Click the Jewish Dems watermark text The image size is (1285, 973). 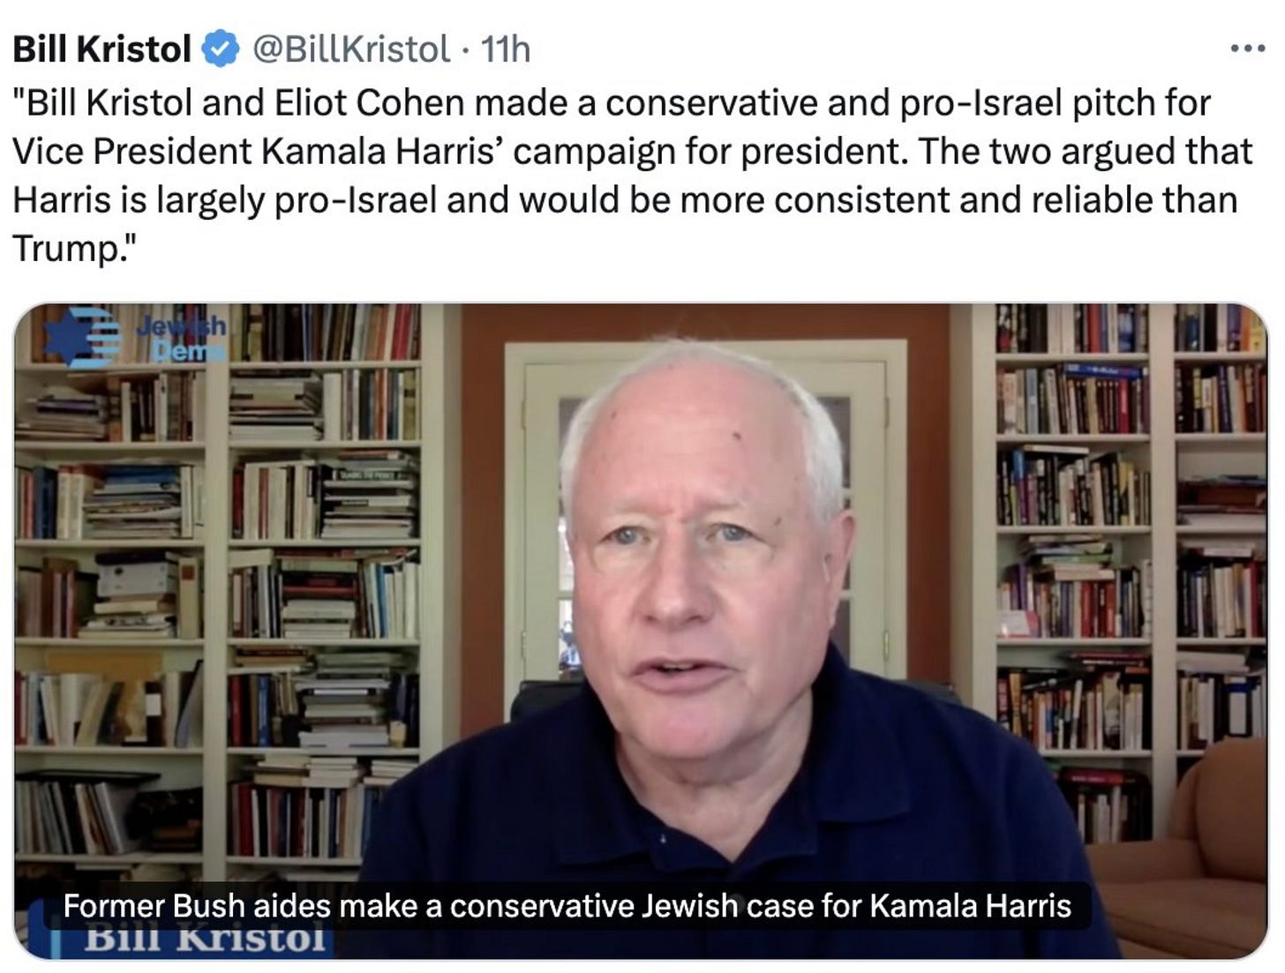tap(182, 340)
